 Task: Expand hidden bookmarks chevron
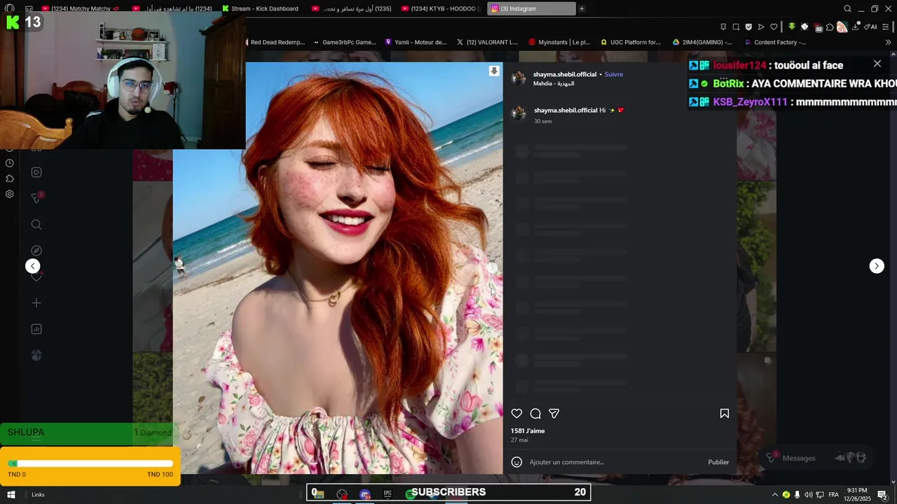tap(889, 42)
